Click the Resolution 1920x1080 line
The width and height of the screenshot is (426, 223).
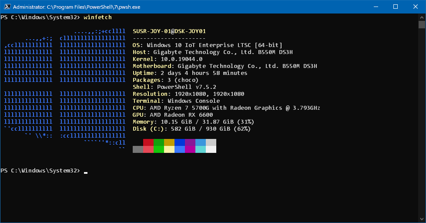click(188, 94)
